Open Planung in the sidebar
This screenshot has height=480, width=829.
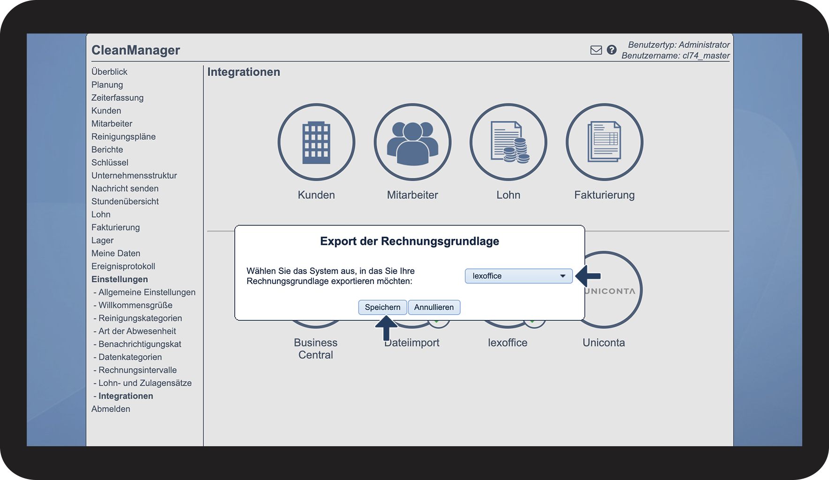coord(107,85)
